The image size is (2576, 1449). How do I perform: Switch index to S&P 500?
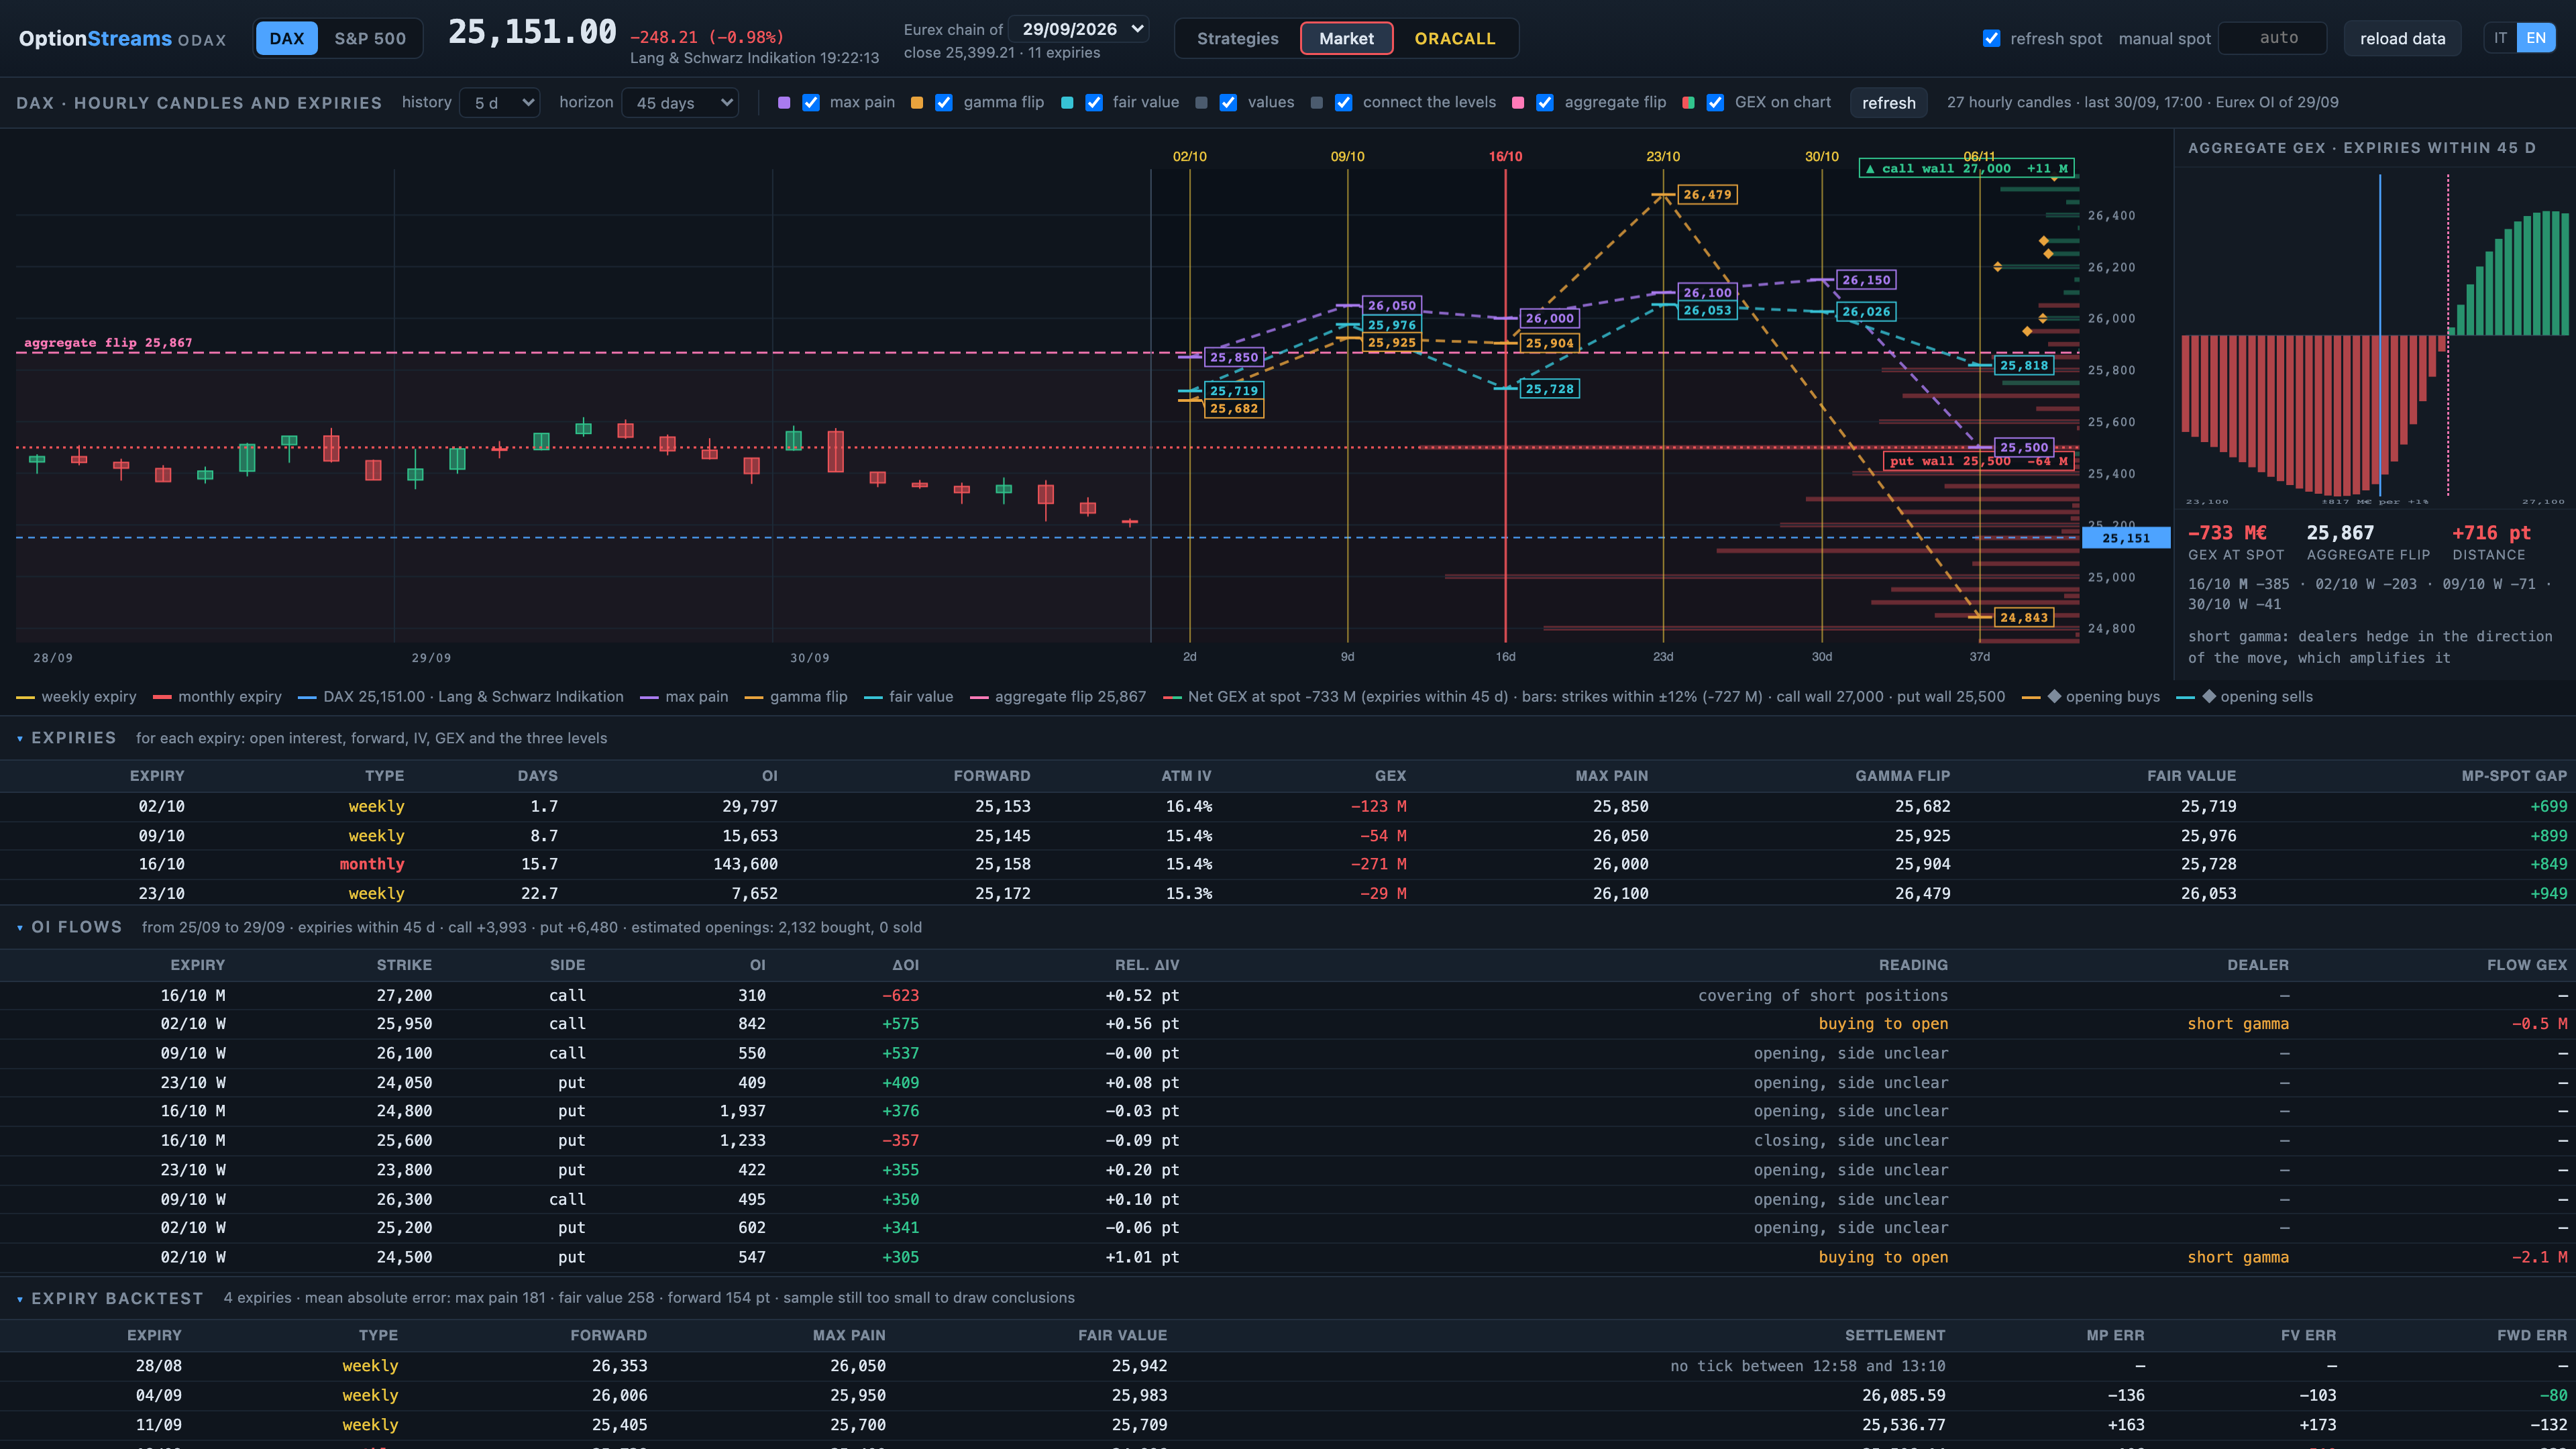coord(370,38)
